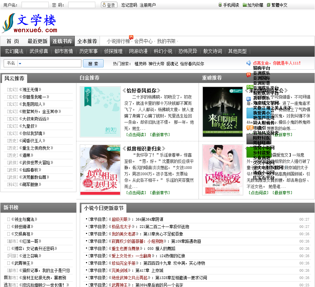Image resolution: width=315 pixels, height=287 pixels.
Task: Open the 我的书架 link
Action: [166, 41]
